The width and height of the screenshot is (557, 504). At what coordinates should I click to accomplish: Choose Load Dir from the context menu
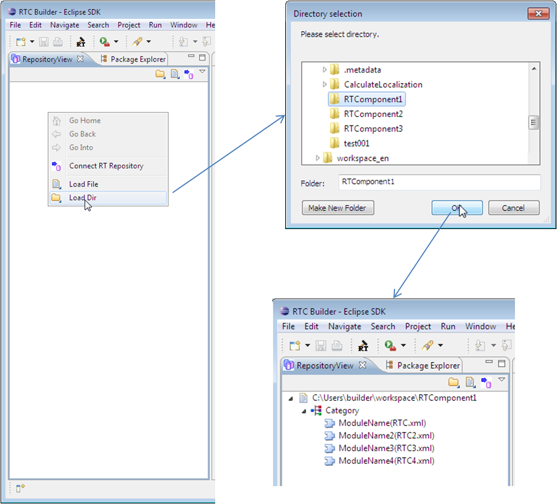[83, 198]
